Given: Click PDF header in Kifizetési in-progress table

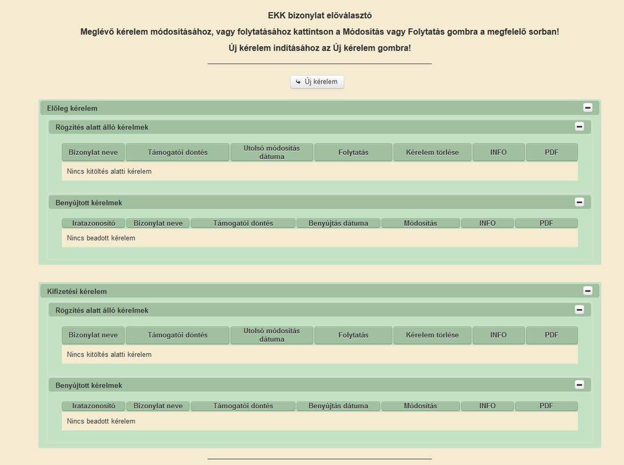Looking at the screenshot, I should (551, 335).
